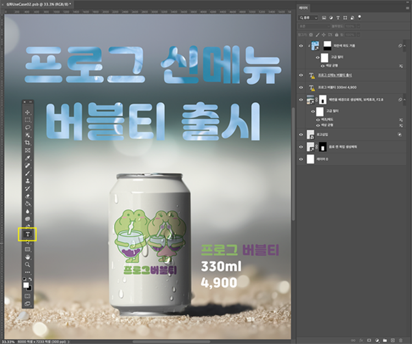Hide the headline text layer
This screenshot has height=344, width=412.
click(x=301, y=75)
